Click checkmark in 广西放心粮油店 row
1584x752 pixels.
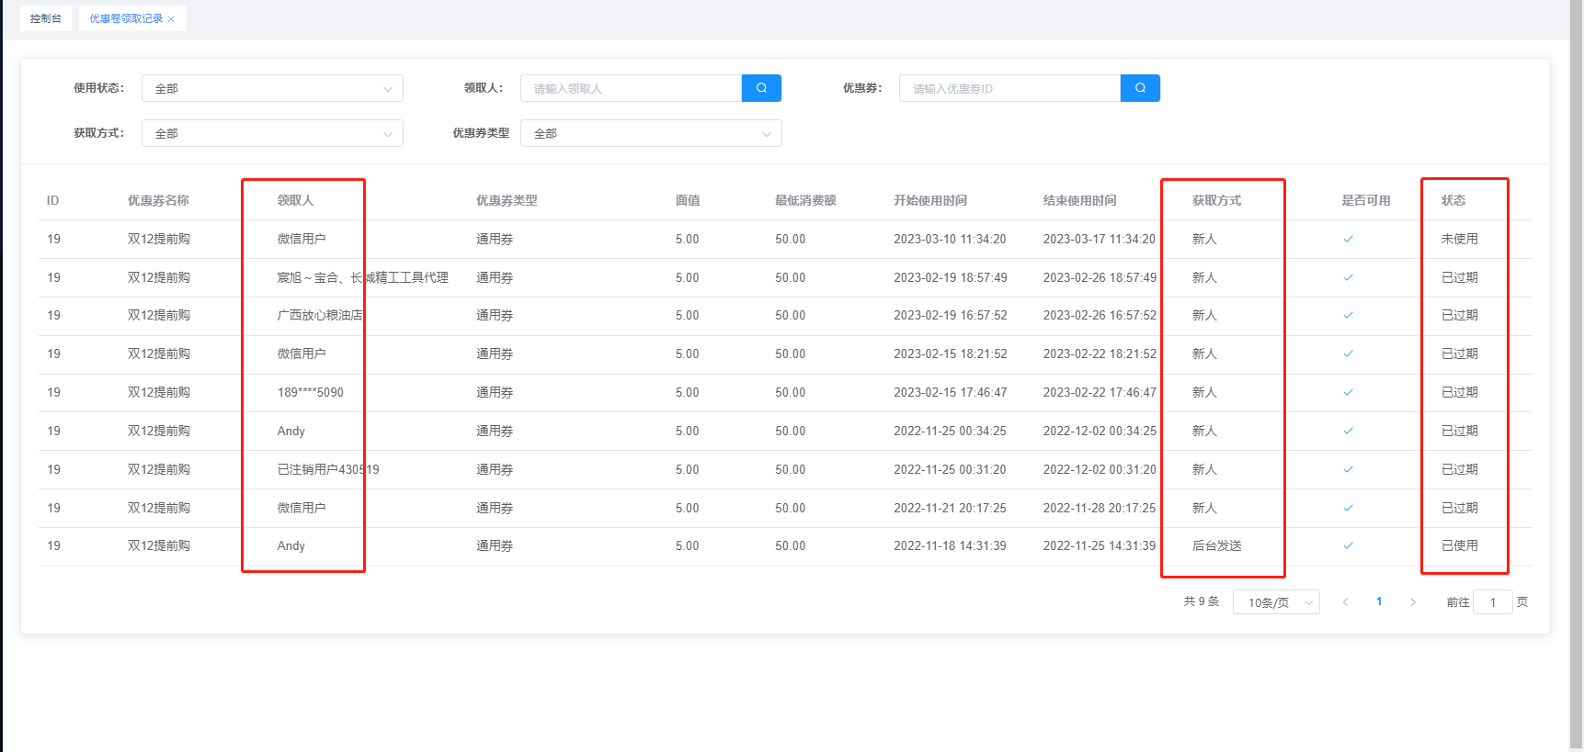click(1348, 316)
